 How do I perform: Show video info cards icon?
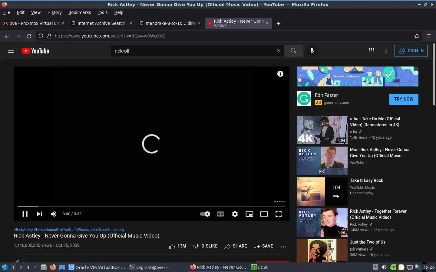click(x=280, y=74)
